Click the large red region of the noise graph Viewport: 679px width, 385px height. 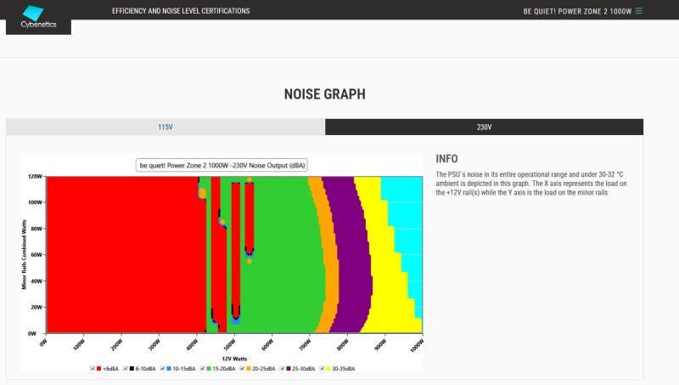click(121, 254)
